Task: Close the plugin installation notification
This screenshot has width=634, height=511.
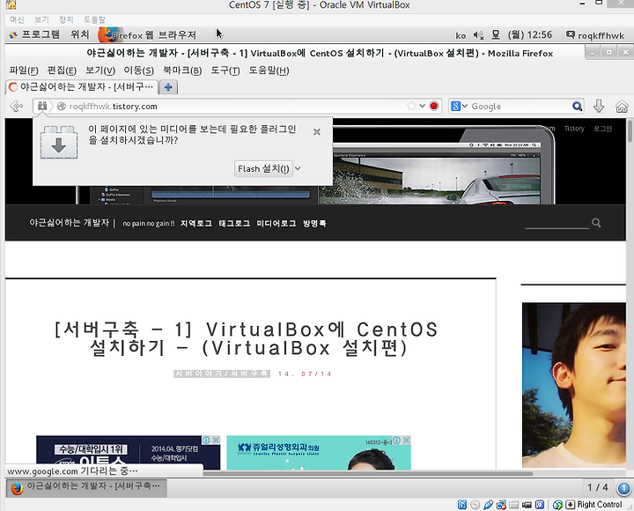Action: point(317,132)
